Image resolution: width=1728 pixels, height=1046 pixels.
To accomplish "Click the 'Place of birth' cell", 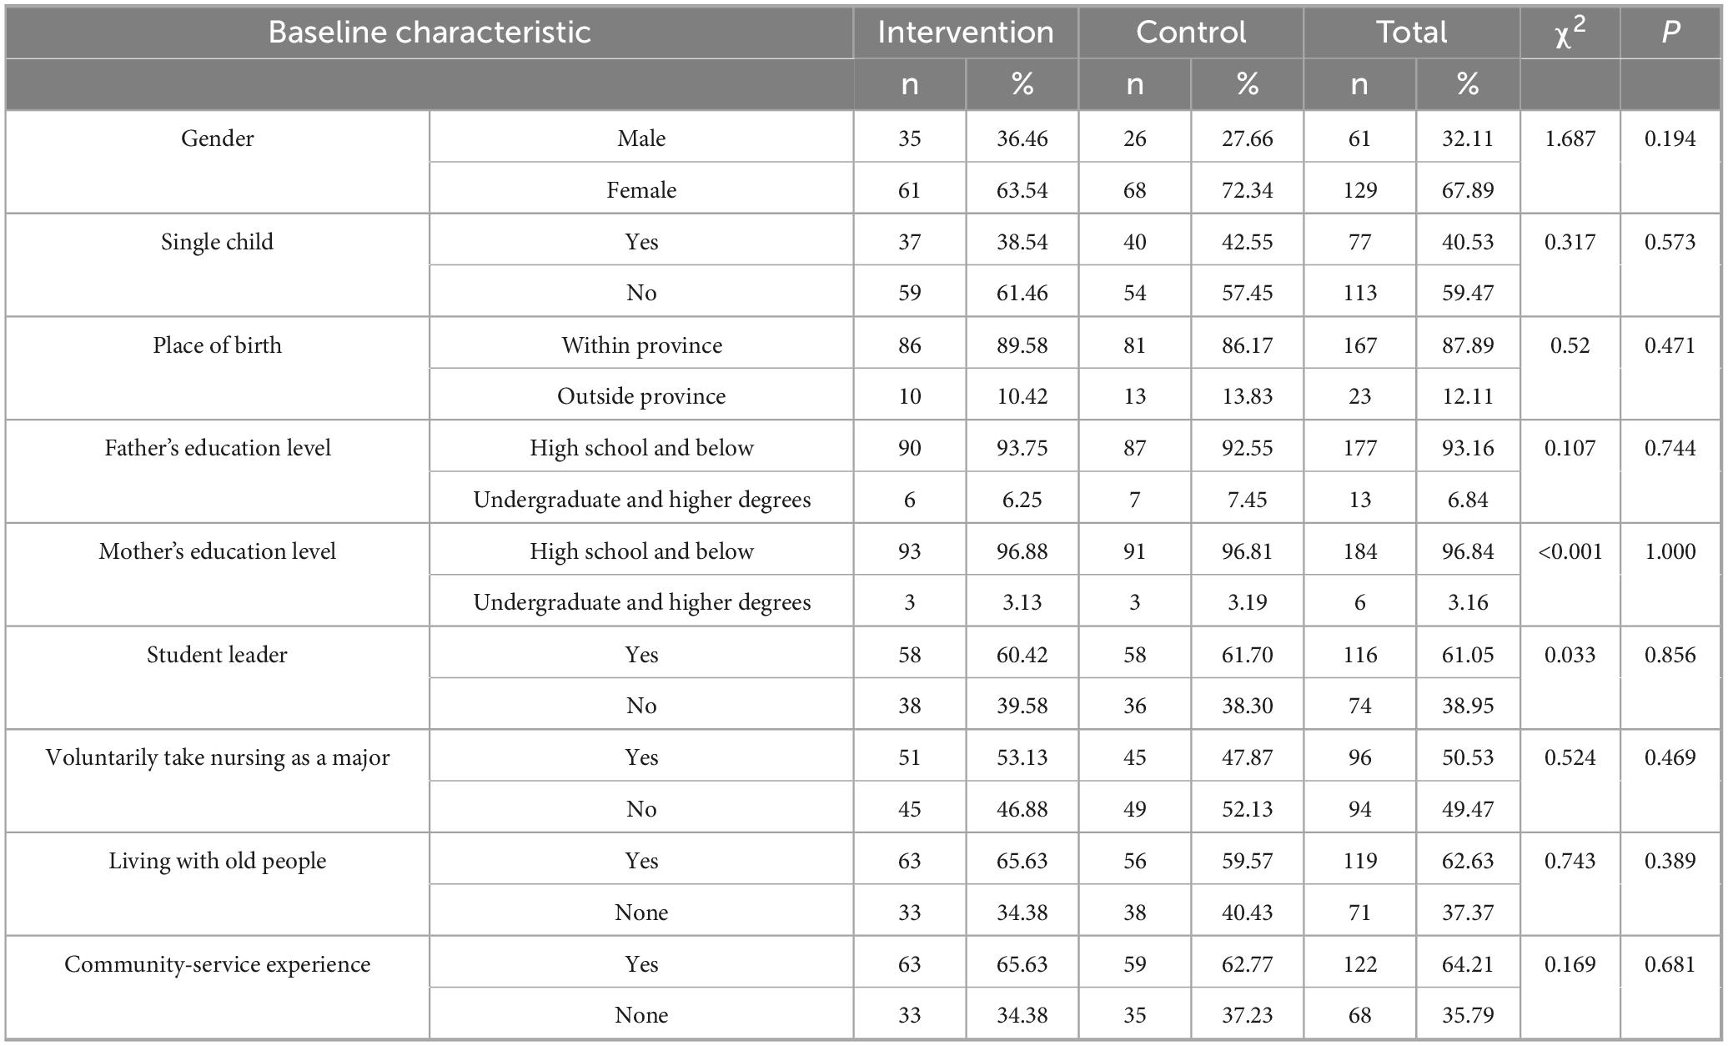I will [x=217, y=345].
